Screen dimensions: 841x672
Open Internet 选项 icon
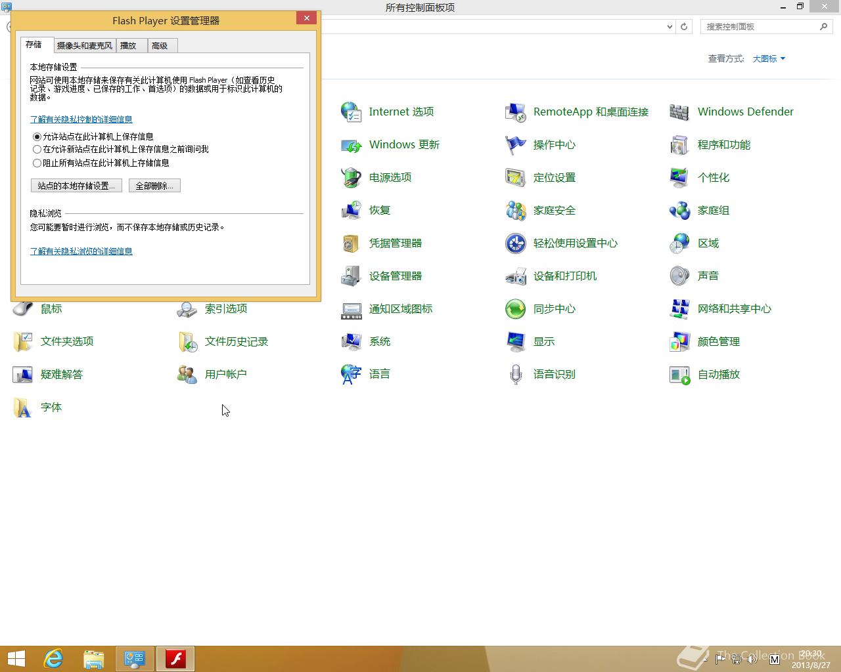coord(352,112)
